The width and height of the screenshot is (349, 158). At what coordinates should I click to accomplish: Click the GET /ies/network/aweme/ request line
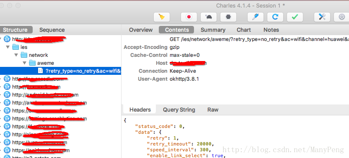tap(259, 39)
